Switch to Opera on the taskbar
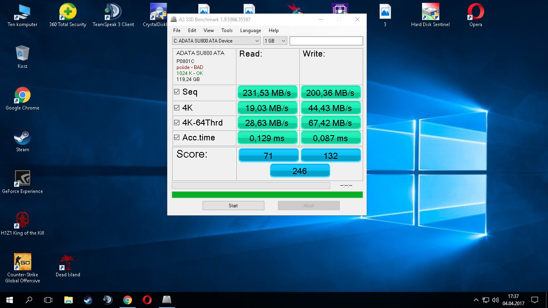 pos(147,300)
